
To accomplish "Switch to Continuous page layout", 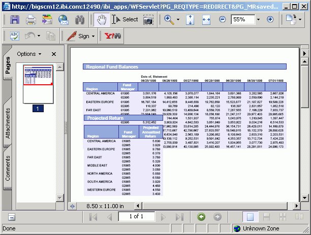I will pyautogui.click(x=265, y=217).
